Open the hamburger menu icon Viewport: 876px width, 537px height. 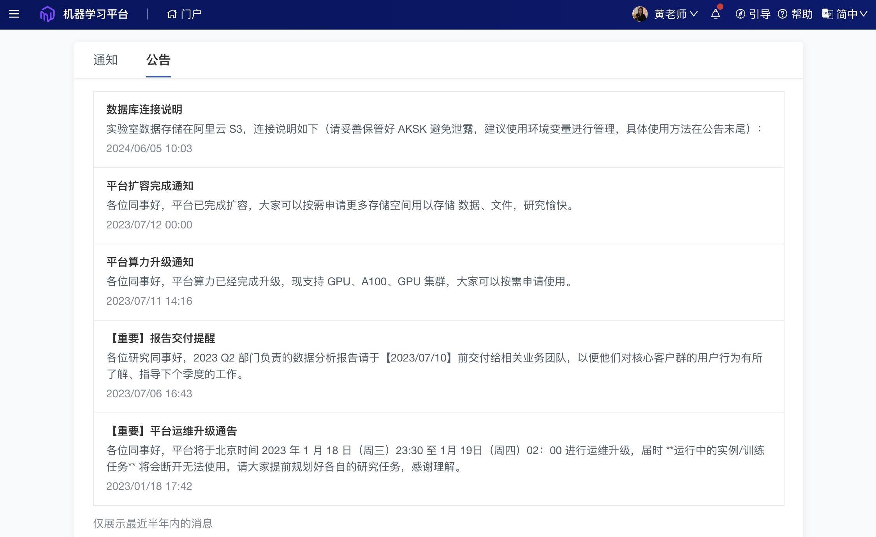tap(14, 14)
